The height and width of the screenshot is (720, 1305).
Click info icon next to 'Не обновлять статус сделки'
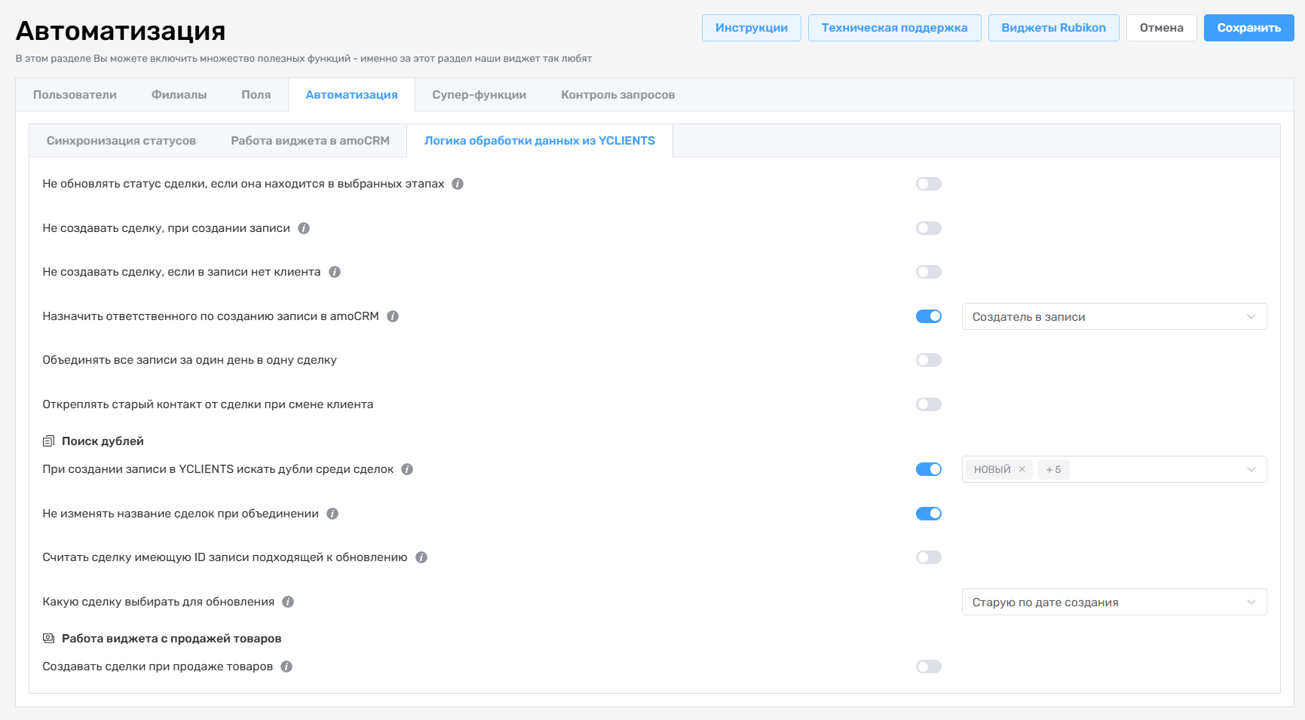coord(458,184)
